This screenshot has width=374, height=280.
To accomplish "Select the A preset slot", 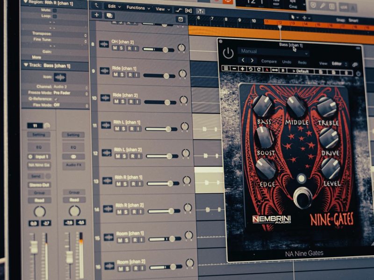I will [266, 70].
